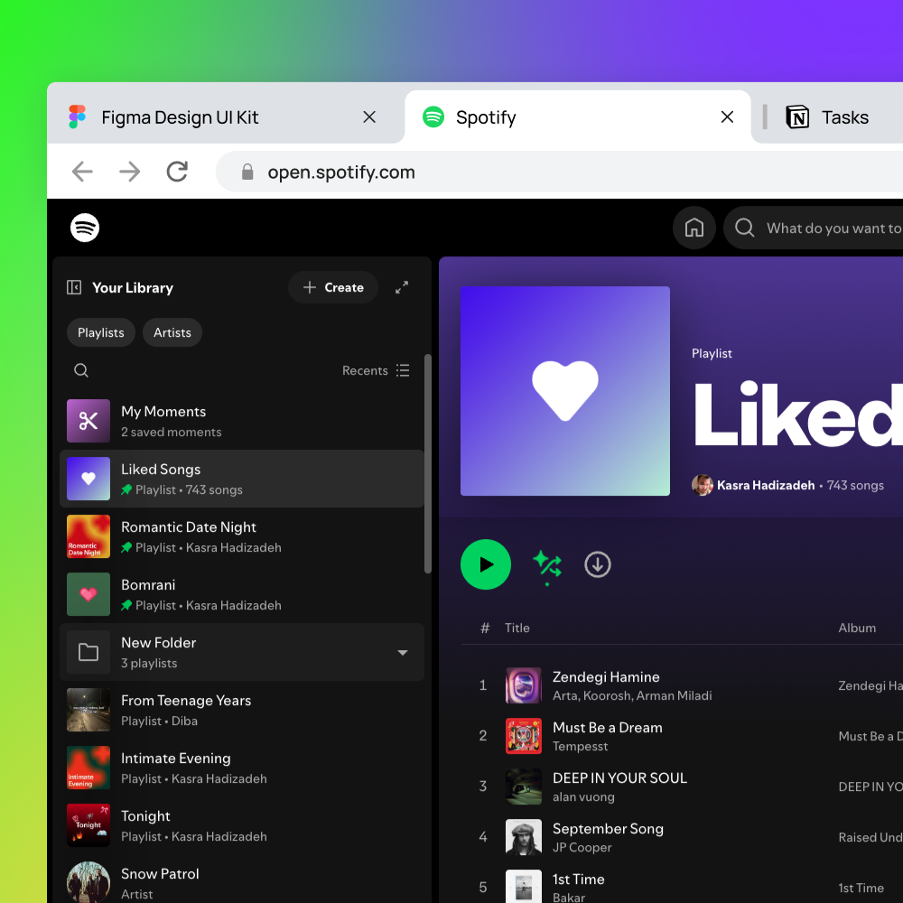
Task: Go to Home via house icon
Action: tap(694, 228)
